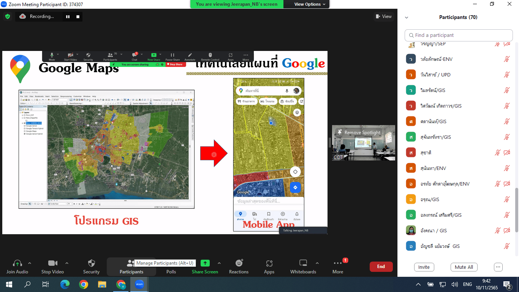Open Whiteboards from the meeting toolbar
Screen dimensions: 519x292
click(x=303, y=266)
